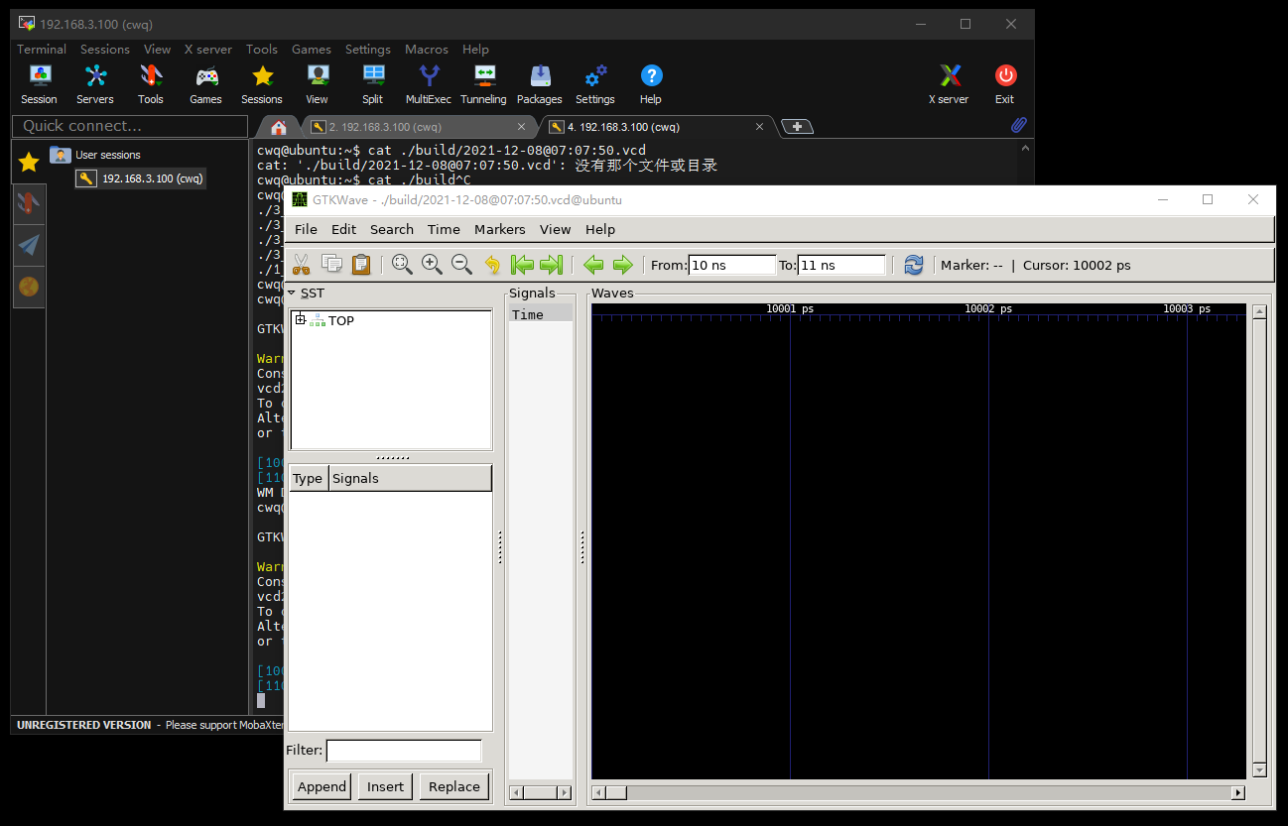Jump to start of waveform in GTKWave
Screen dimensions: 1288x826
tap(522, 264)
